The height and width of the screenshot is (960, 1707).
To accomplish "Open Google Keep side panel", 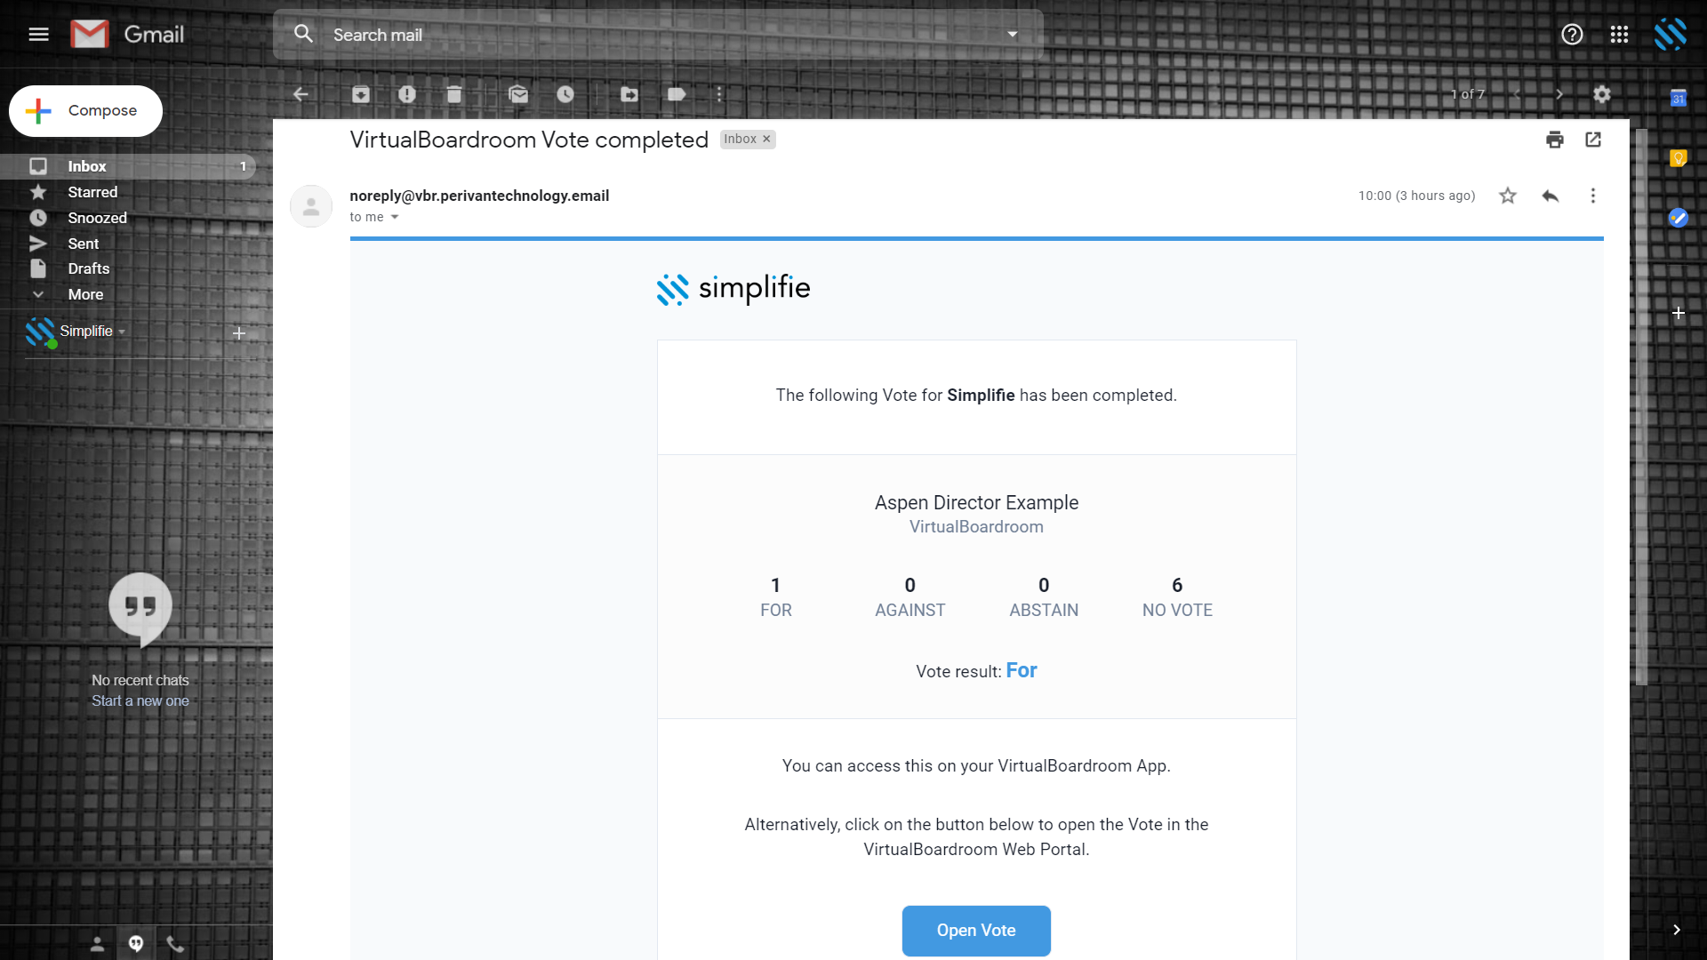I will tap(1679, 158).
